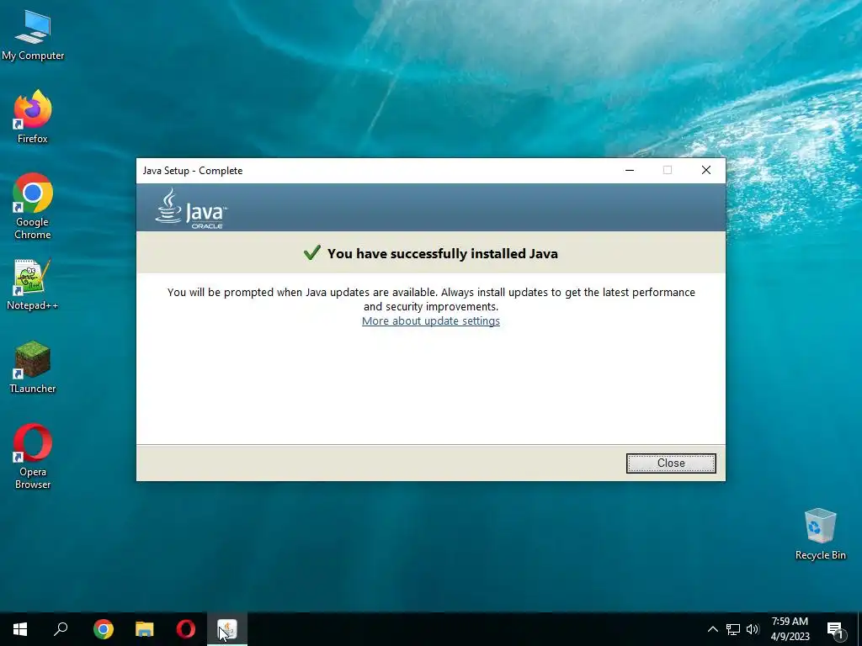Select the Java installer taskbar icon
The width and height of the screenshot is (862, 646).
[227, 629]
